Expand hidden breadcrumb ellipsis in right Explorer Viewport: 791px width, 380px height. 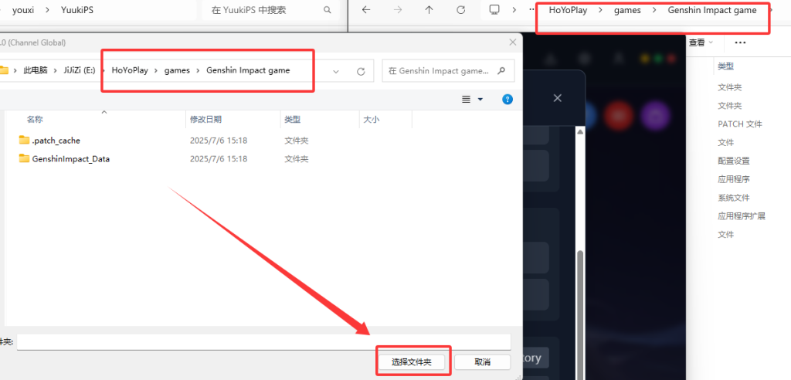click(x=532, y=9)
